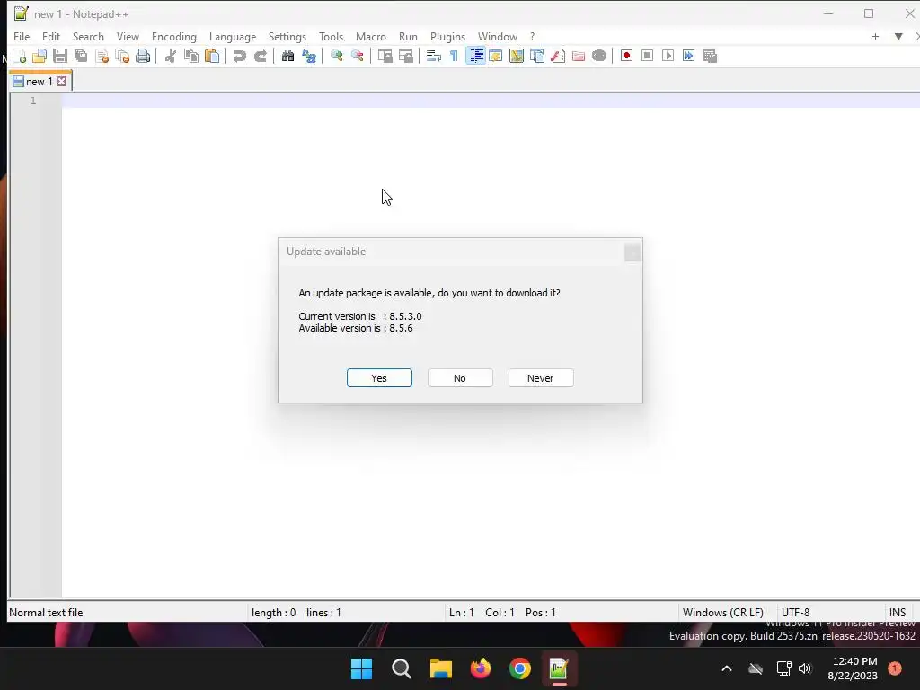The width and height of the screenshot is (920, 690).
Task: Toggle Show All Characters pilcrow icon
Action: (x=454, y=56)
